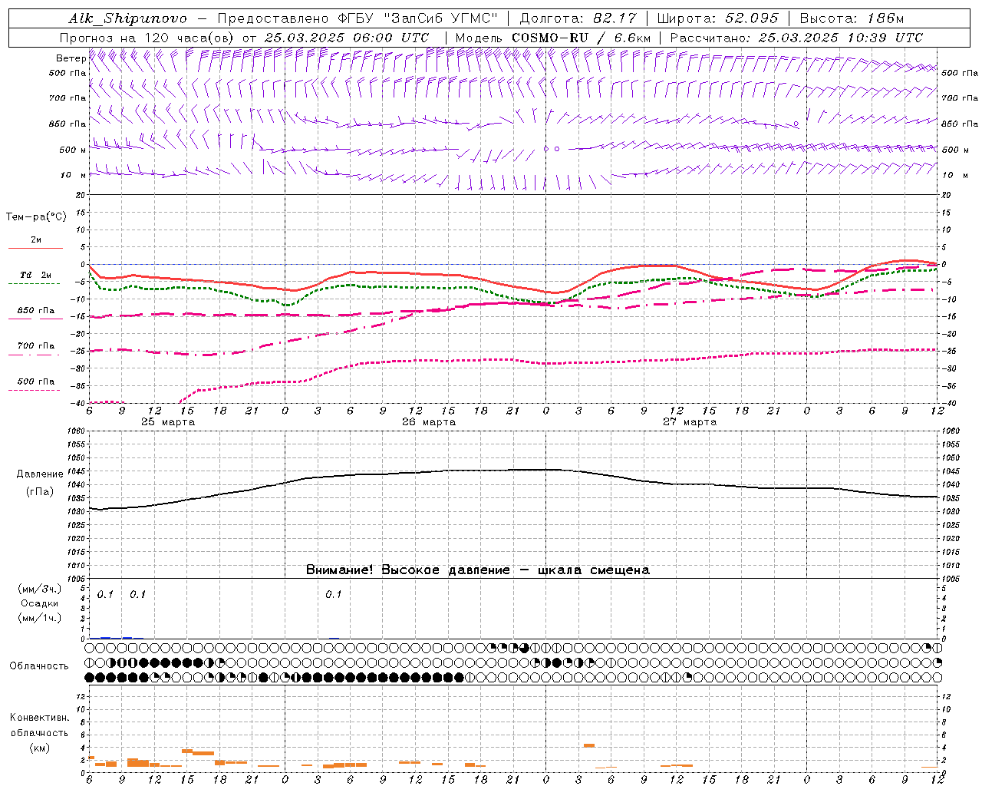The width and height of the screenshot is (982, 786).
Task: Click the (мм/3ч.) precipitation unit label
Action: click(x=40, y=589)
